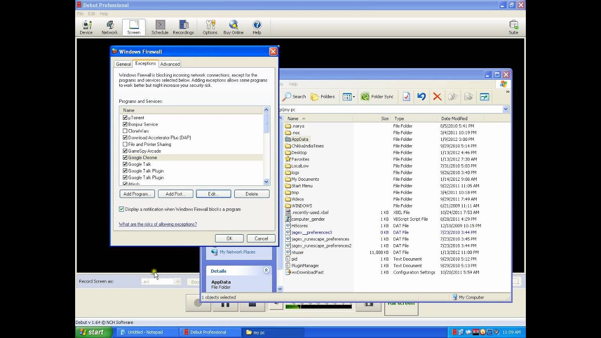This screenshot has height=338, width=601.
Task: Expand the explorer address bar dropdown
Action: 506,109
